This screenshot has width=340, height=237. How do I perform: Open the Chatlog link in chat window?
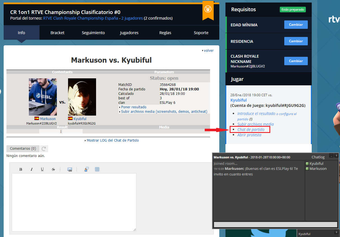pyautogui.click(x=318, y=157)
